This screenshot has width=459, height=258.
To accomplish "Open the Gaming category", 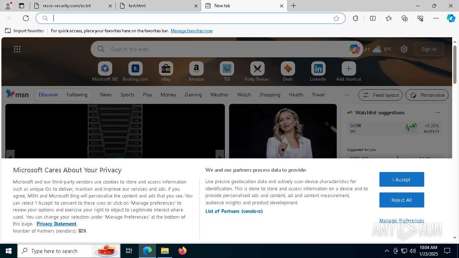I will point(193,95).
